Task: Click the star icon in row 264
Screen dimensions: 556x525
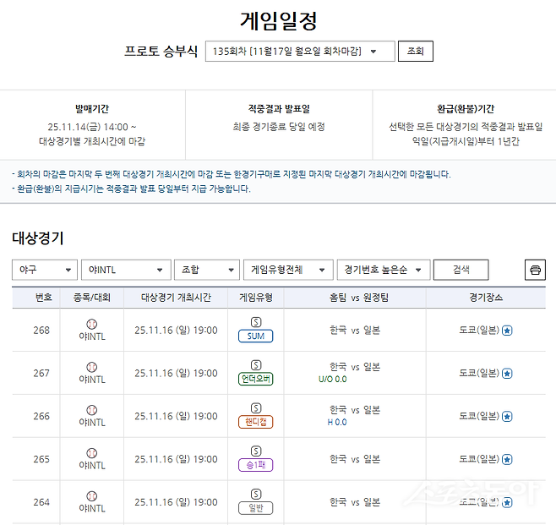Action: 507,503
